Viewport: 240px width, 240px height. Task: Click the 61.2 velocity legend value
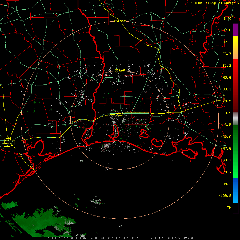point(227,66)
